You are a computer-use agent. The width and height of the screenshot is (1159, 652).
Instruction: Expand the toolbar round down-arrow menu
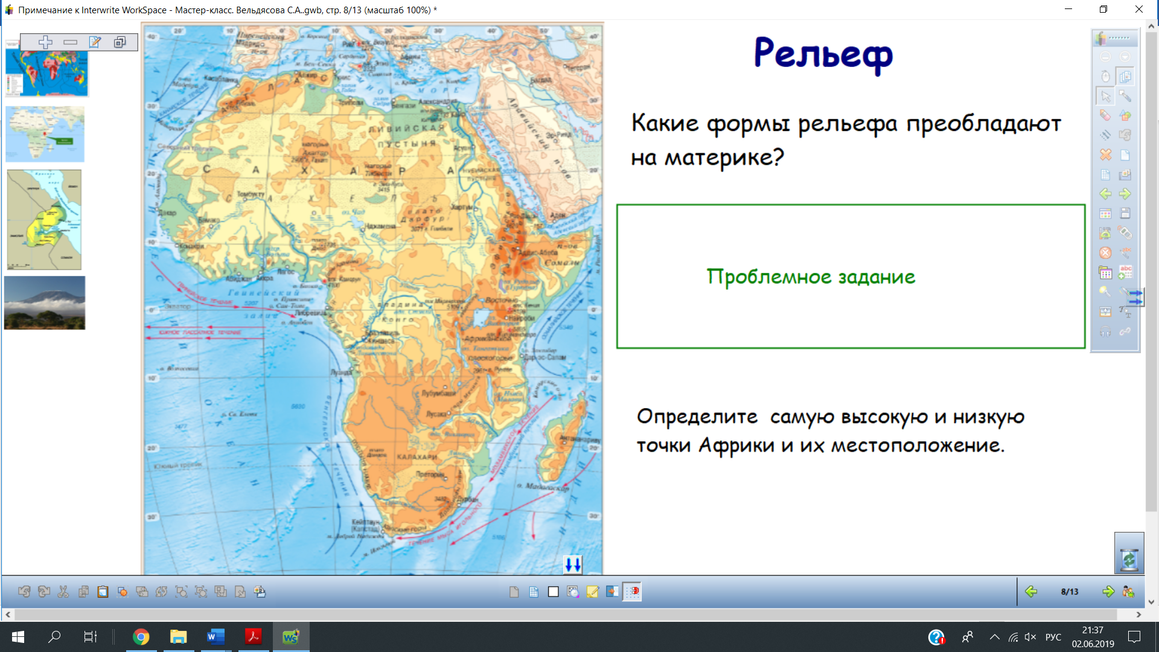point(1125,57)
